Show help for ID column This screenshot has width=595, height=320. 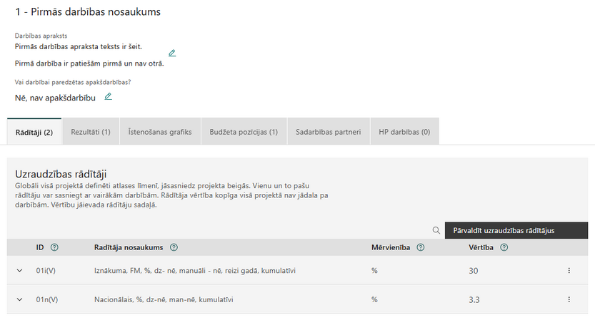tap(54, 247)
